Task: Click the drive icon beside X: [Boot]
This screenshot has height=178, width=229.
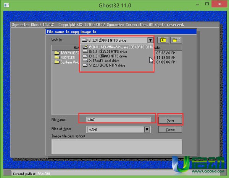Action: pyautogui.click(x=85, y=60)
